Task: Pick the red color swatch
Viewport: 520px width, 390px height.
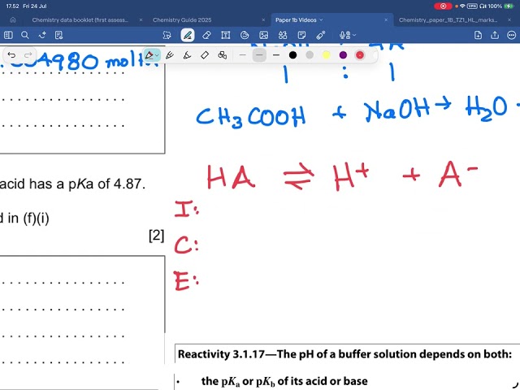Action: tap(360, 55)
